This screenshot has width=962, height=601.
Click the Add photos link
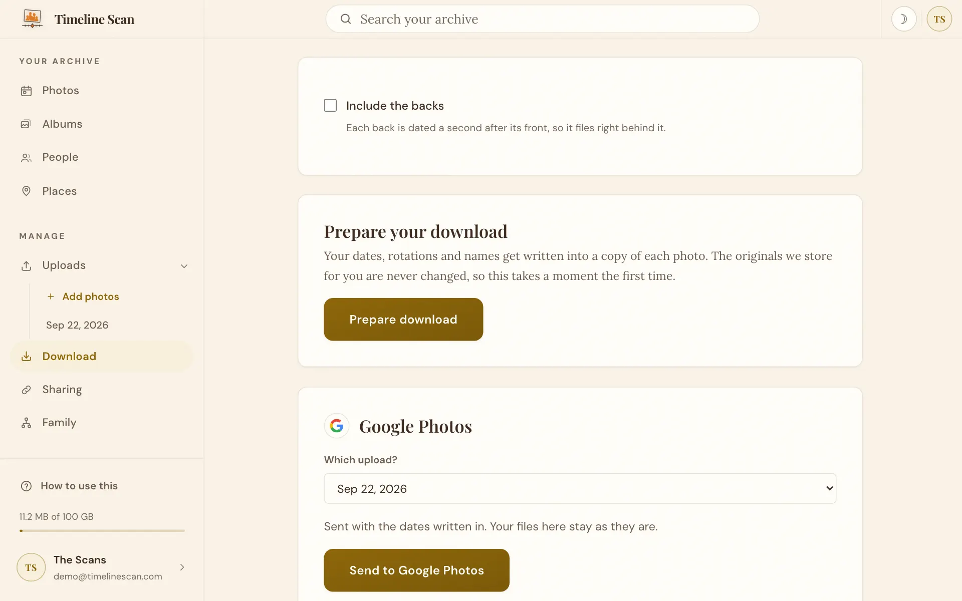[91, 296]
